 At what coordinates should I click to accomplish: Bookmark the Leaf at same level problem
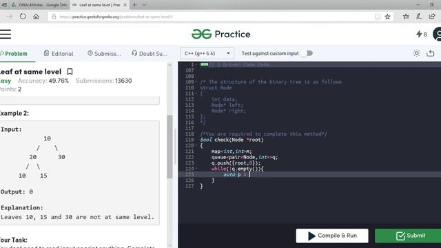coord(70,72)
